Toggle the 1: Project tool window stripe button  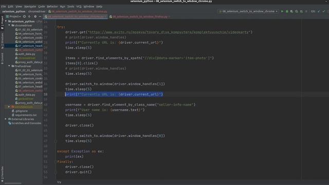pos(2,23)
